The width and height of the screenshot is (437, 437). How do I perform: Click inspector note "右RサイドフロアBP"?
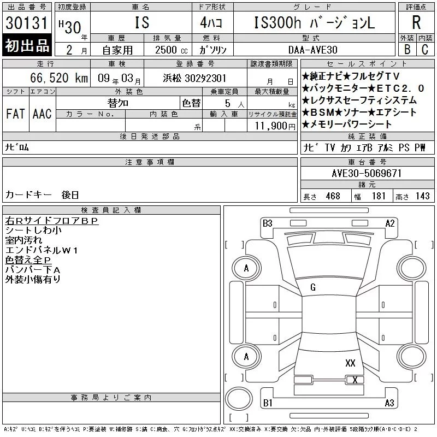tap(52, 221)
